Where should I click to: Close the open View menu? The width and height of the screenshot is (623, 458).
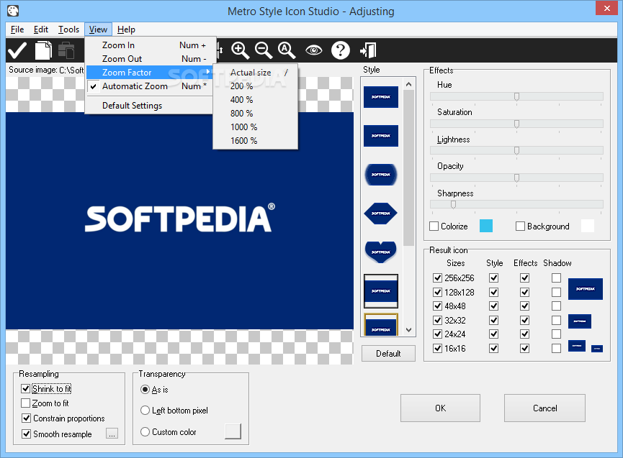[x=98, y=29]
